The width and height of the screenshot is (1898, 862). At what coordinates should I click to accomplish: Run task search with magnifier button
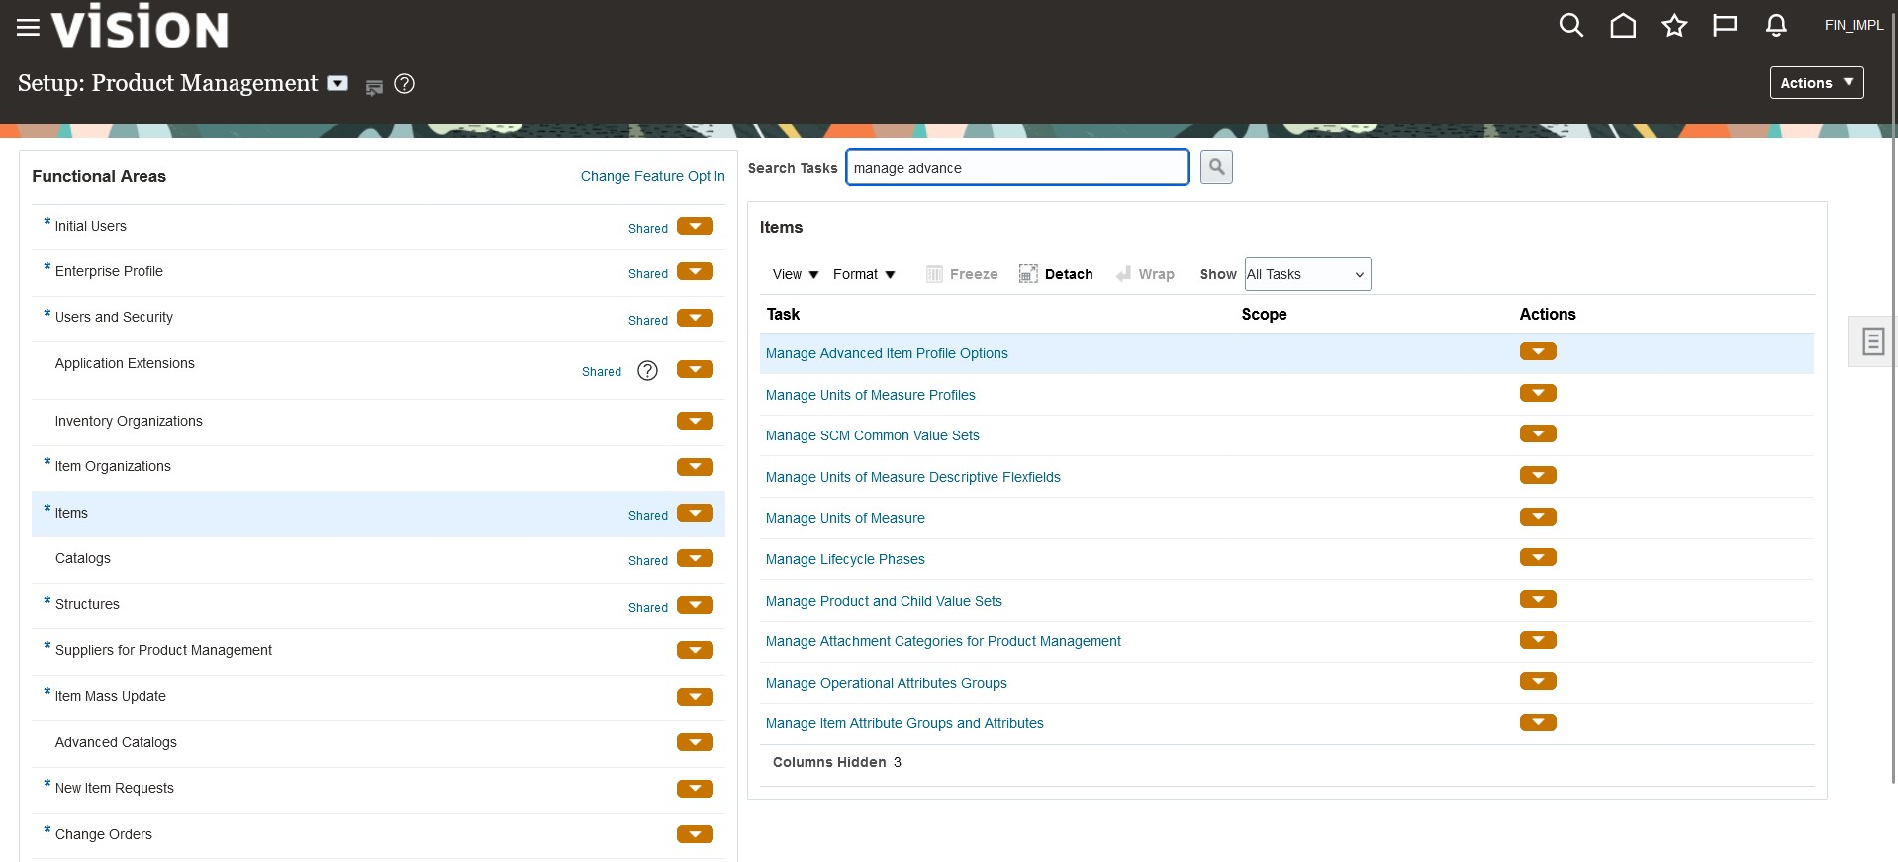(x=1216, y=167)
